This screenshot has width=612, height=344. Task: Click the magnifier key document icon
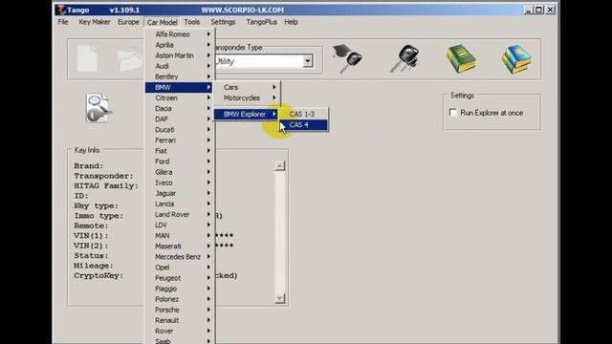coord(98,108)
